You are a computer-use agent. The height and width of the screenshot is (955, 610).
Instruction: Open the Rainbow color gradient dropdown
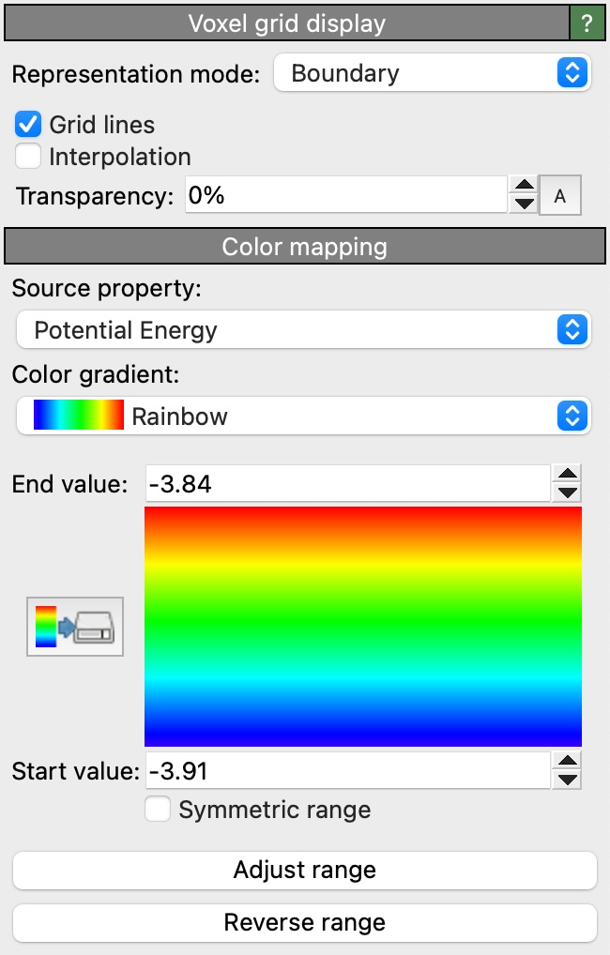pyautogui.click(x=304, y=416)
